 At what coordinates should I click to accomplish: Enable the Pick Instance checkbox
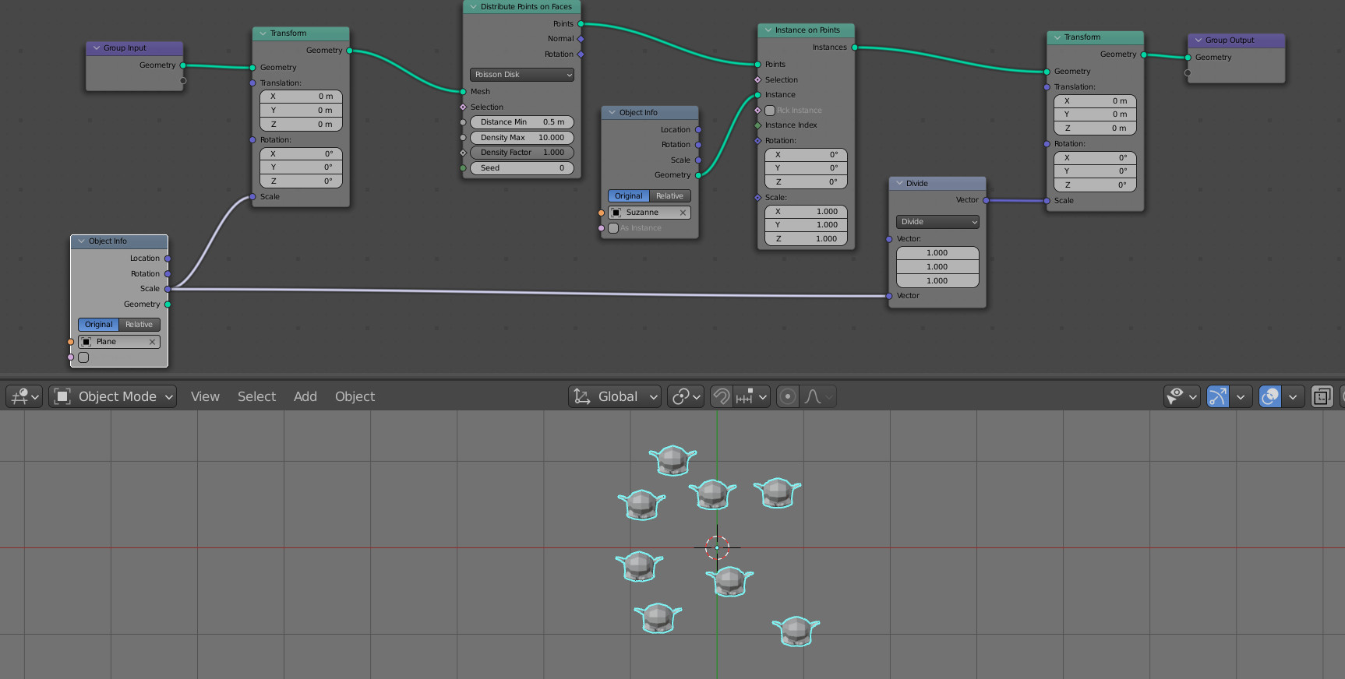click(x=770, y=111)
